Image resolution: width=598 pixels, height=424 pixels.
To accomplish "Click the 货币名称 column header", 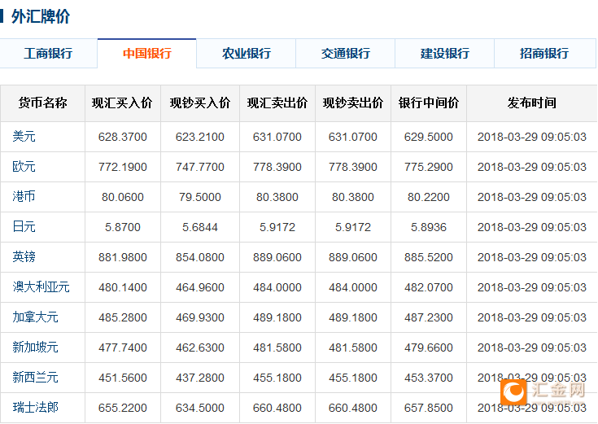I will click(x=42, y=103).
